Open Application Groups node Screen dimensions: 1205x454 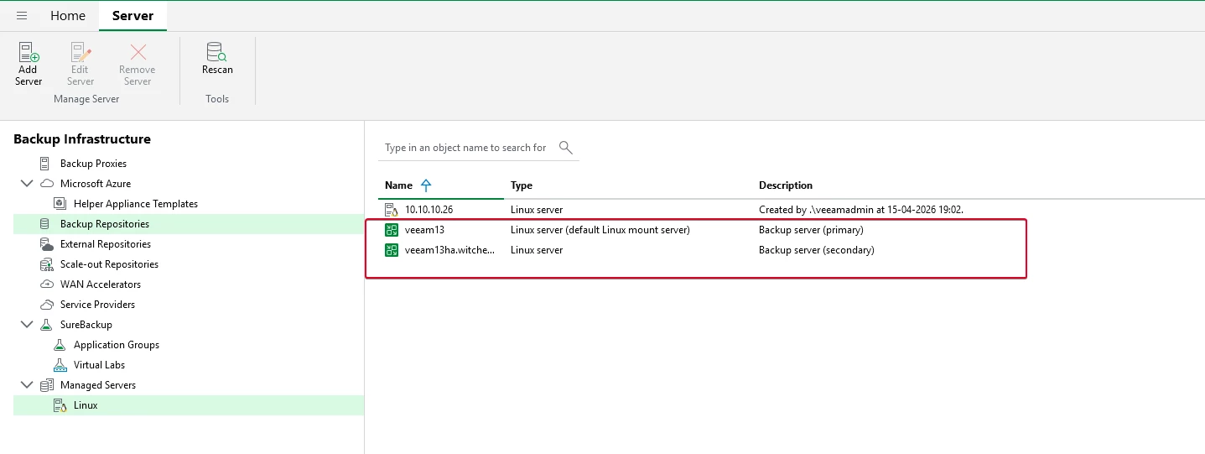[x=117, y=345]
